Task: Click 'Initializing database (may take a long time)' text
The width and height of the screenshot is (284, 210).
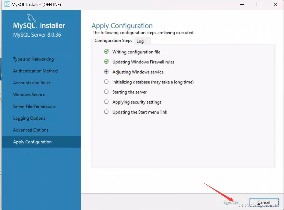Action: [153, 82]
